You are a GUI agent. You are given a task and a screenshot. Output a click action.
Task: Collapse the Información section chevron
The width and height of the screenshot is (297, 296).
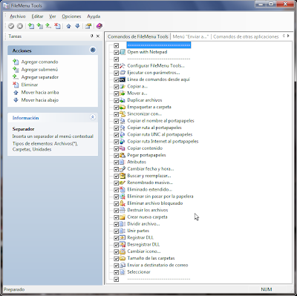pyautogui.click(x=93, y=117)
